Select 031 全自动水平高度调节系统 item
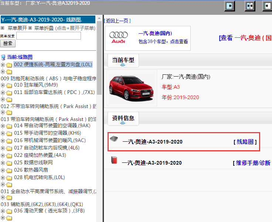 point(48,191)
